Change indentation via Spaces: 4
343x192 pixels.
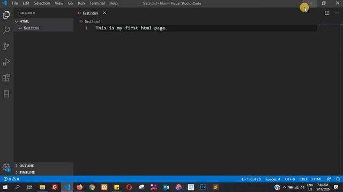[x=273, y=179]
